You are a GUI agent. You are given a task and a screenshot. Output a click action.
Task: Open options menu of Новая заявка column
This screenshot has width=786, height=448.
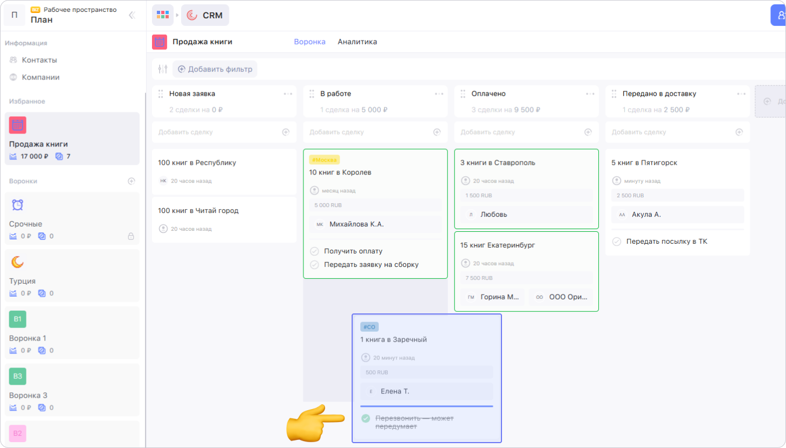pyautogui.click(x=288, y=94)
